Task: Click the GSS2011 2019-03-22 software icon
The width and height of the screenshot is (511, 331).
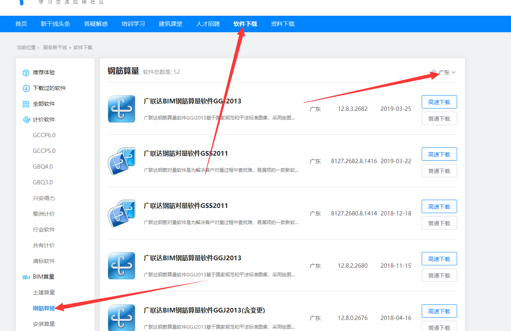Action: tap(122, 161)
